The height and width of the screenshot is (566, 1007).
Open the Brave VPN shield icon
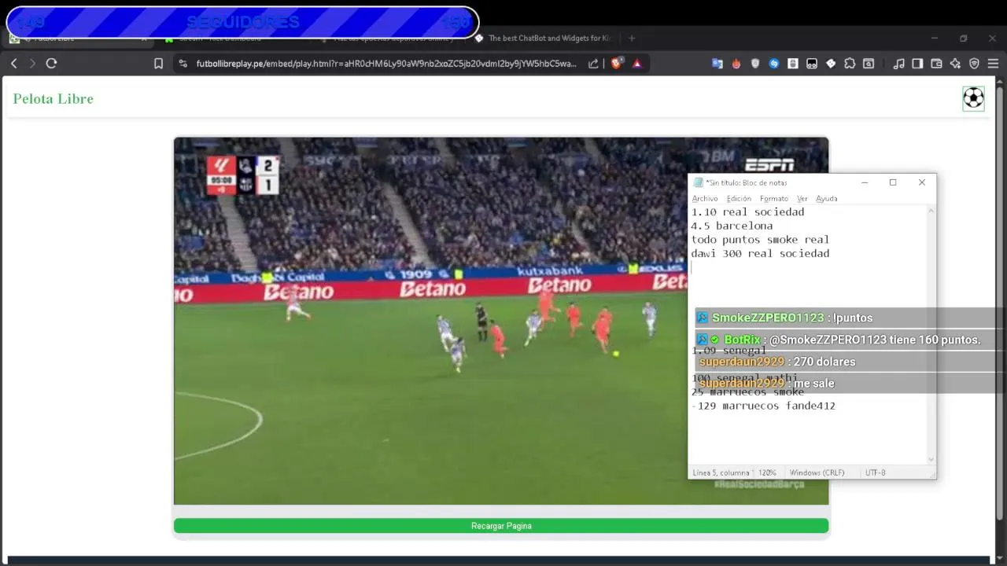click(974, 64)
